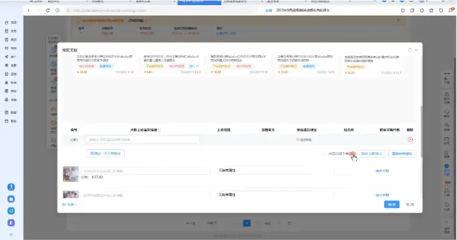457x240 pixels.
Task: Open the megaphone 推广 item in left sidebar
Action: 11,57
